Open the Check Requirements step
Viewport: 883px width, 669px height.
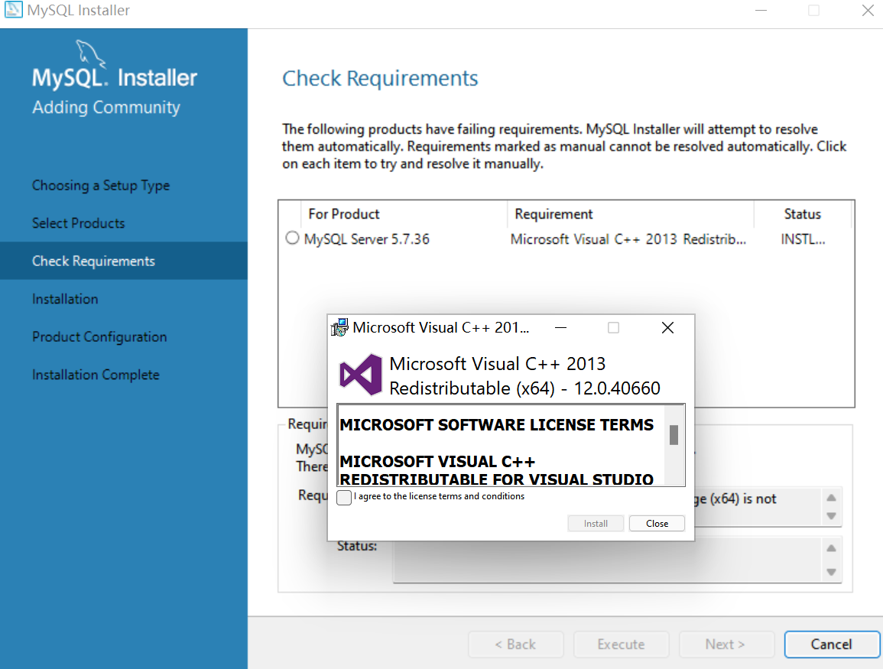(124, 261)
